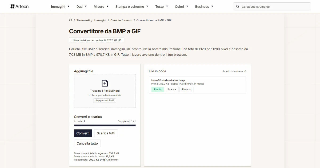Click the Risparmiato: 299,7 KB line
The width and height of the screenshot is (320, 168).
[x=96, y=160]
